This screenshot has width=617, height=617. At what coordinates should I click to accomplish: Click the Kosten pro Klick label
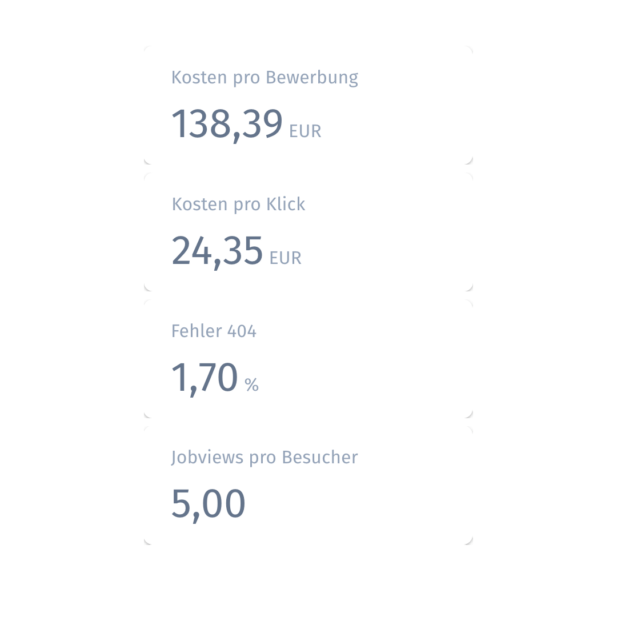coord(238,205)
